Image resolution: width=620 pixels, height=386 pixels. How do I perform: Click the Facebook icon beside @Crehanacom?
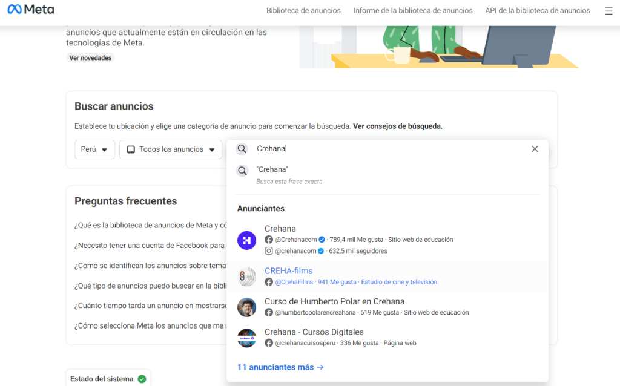pyautogui.click(x=269, y=240)
